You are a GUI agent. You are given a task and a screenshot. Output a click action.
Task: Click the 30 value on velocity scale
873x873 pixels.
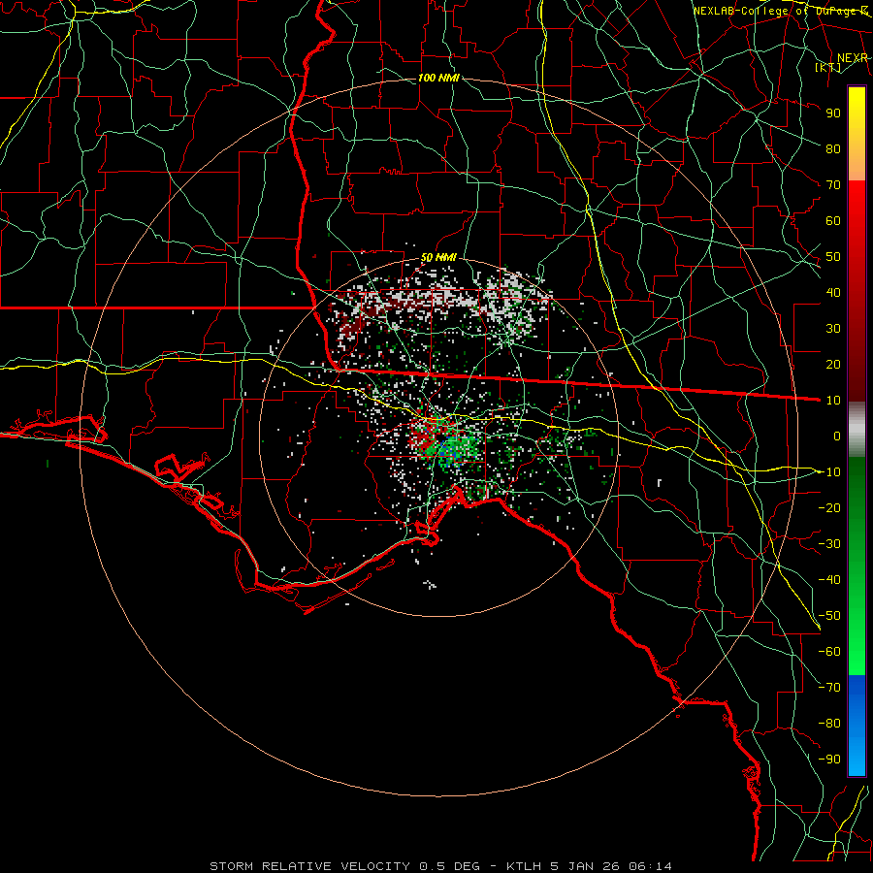click(x=833, y=329)
